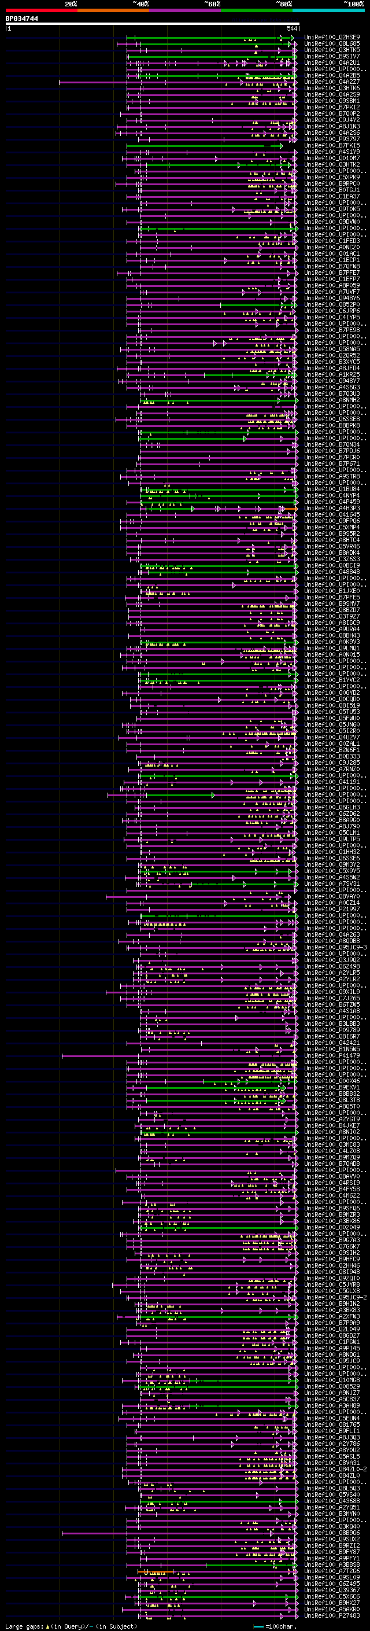Select hit label UniRef100_A8J790

tap(331, 826)
